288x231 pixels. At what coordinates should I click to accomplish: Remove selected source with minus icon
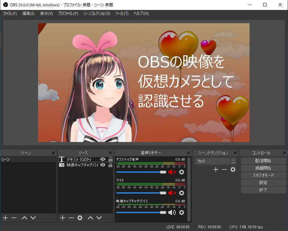pos(71,218)
